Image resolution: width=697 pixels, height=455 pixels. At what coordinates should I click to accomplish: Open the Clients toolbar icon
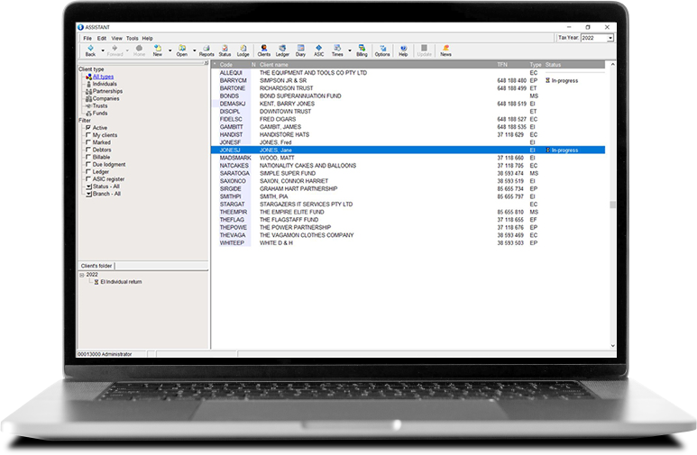click(x=264, y=50)
